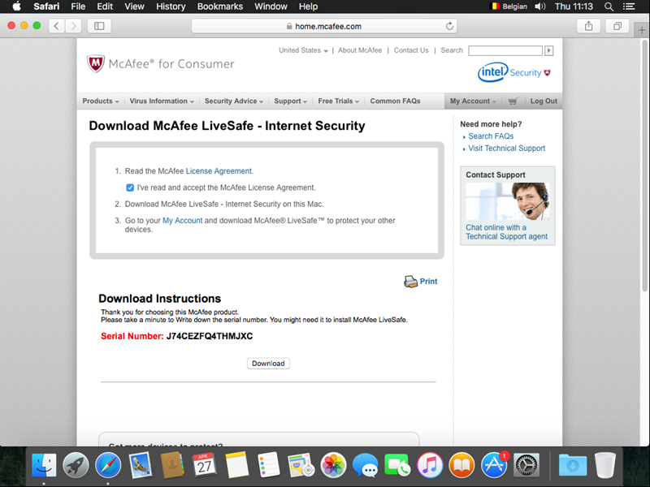
Task: Open iTunes from the Dock
Action: coord(430,465)
